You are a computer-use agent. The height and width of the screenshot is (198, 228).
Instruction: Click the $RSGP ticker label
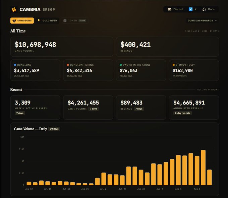click(49, 10)
